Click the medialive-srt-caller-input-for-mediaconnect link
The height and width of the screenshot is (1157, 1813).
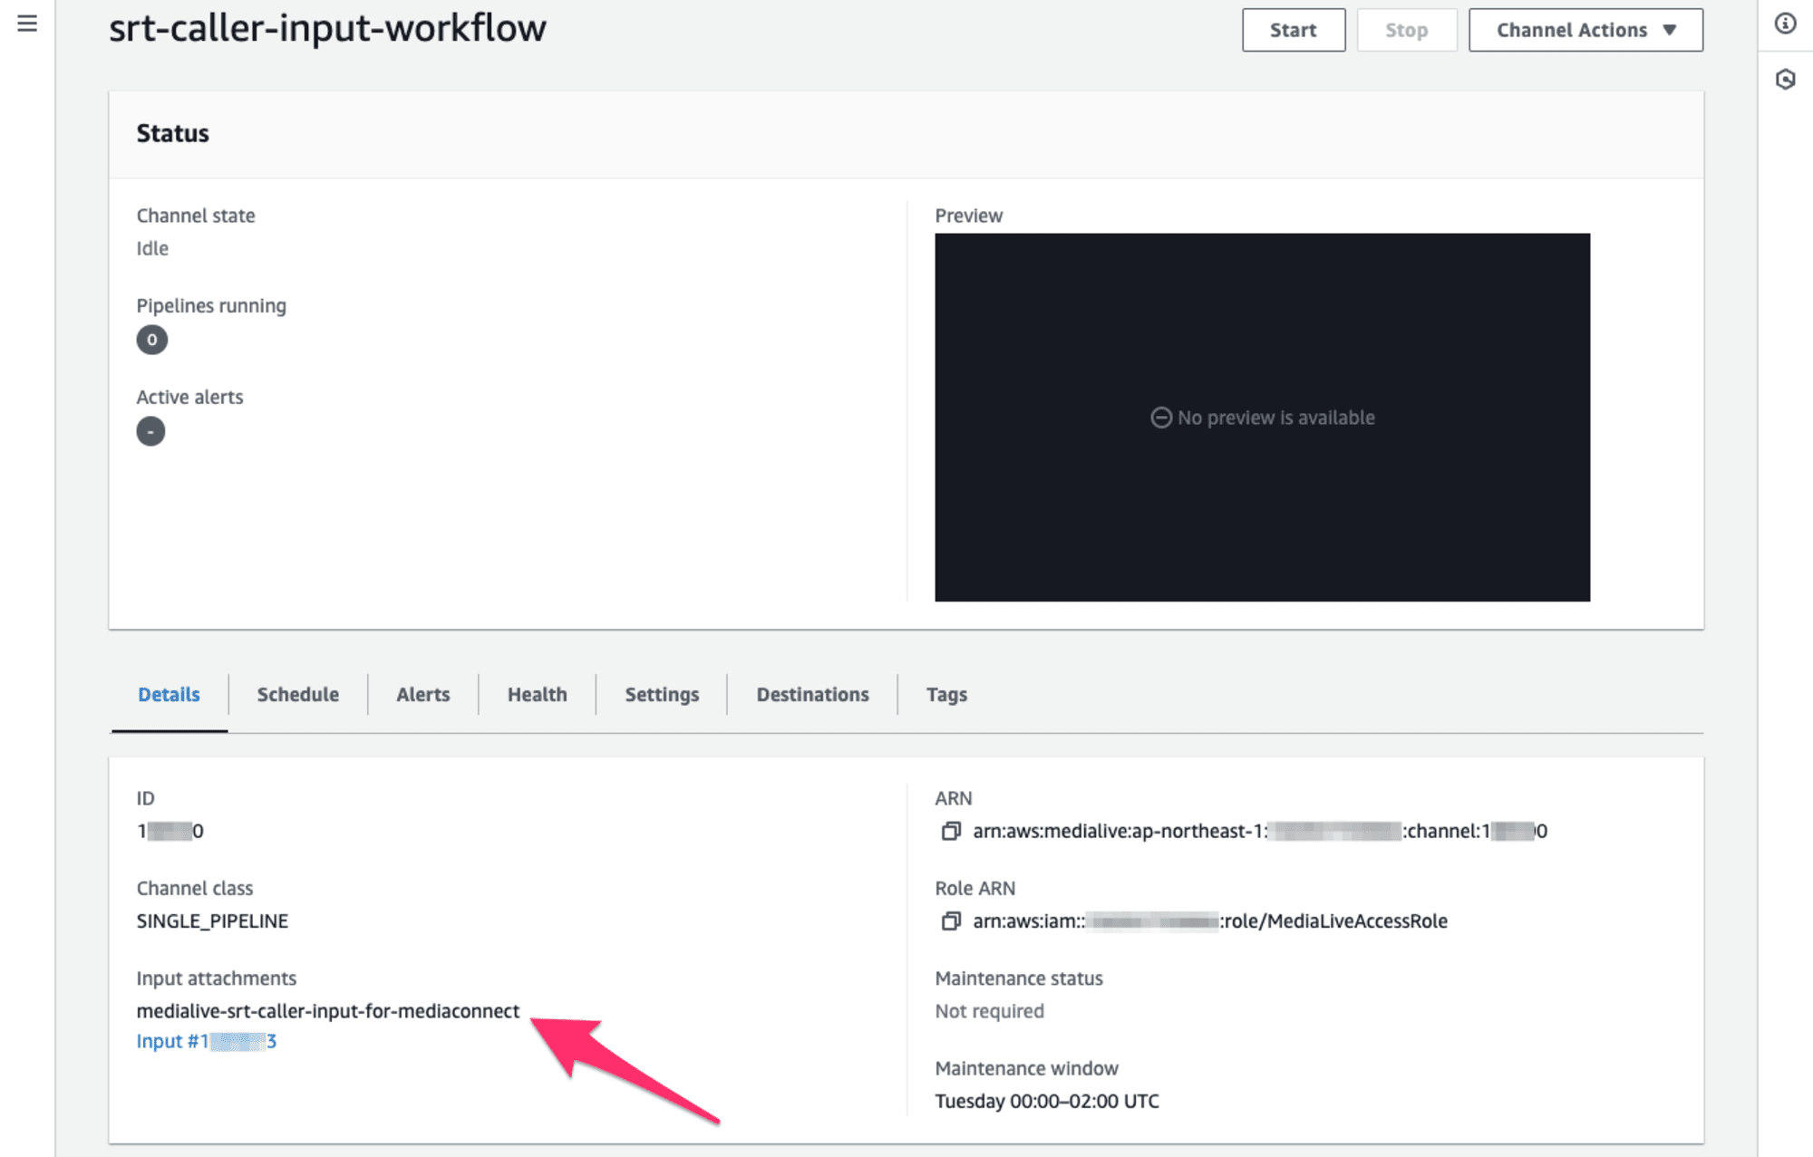coord(328,1009)
